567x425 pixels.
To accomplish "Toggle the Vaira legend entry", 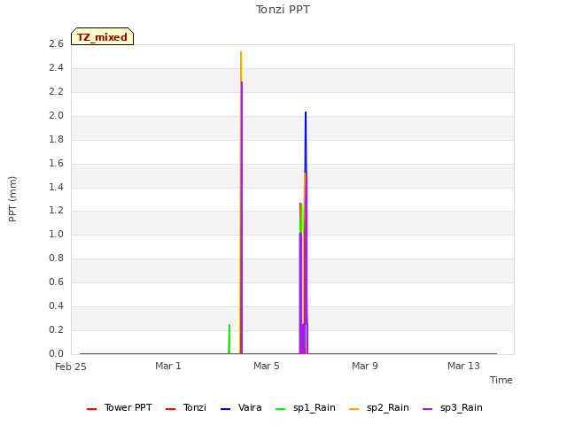I will (241, 408).
